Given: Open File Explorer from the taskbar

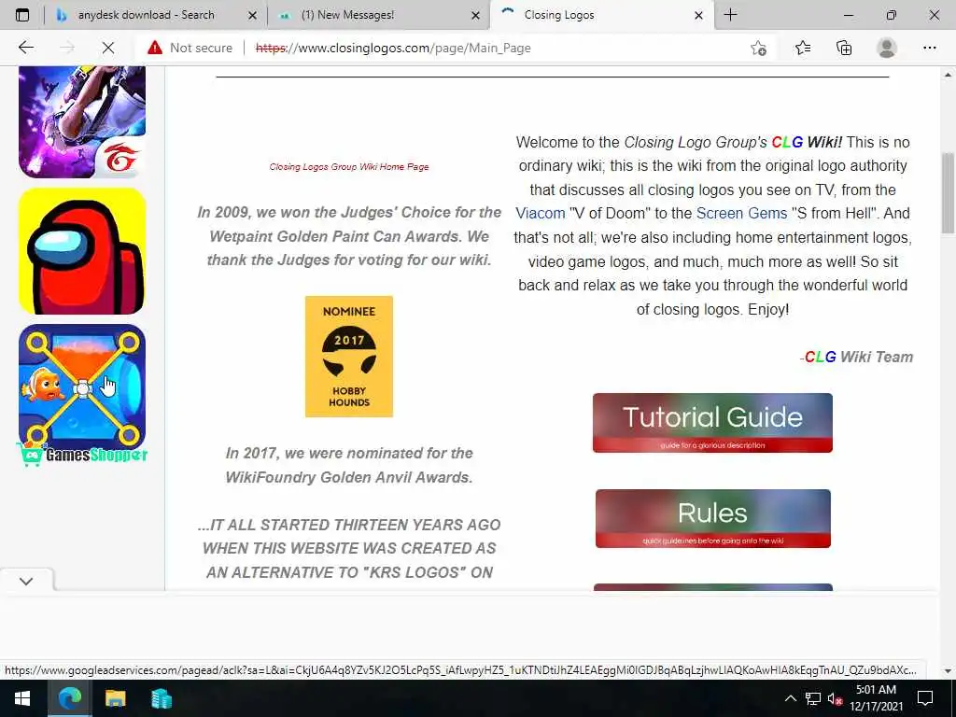Looking at the screenshot, I should pos(115,698).
